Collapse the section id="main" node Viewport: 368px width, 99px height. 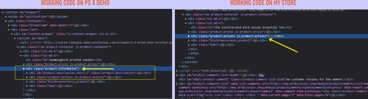click(x=15, y=38)
